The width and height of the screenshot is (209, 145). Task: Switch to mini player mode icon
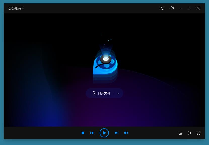[162, 8]
